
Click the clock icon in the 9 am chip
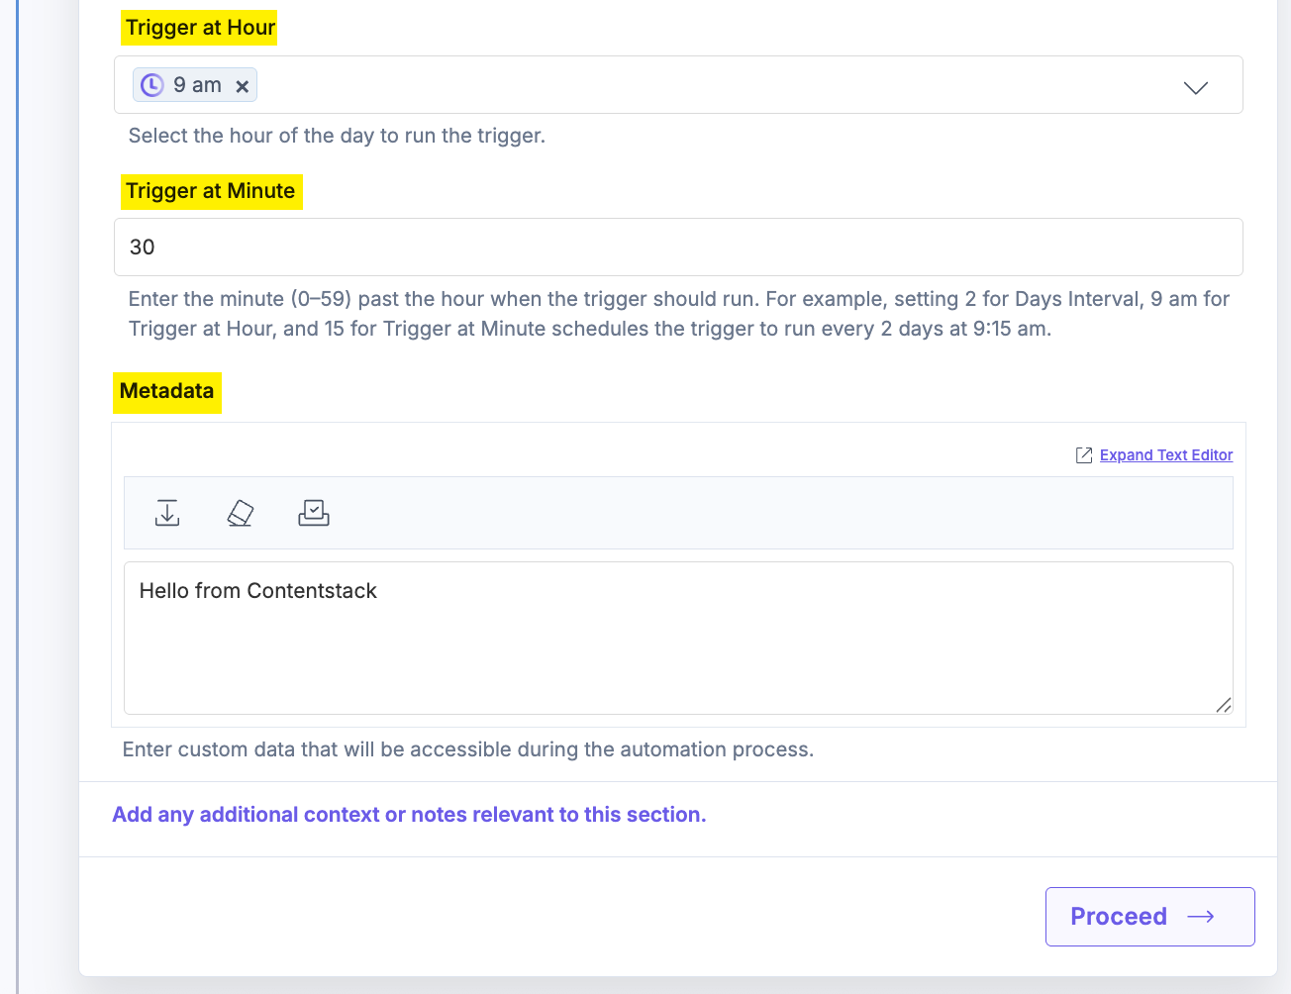pos(151,85)
